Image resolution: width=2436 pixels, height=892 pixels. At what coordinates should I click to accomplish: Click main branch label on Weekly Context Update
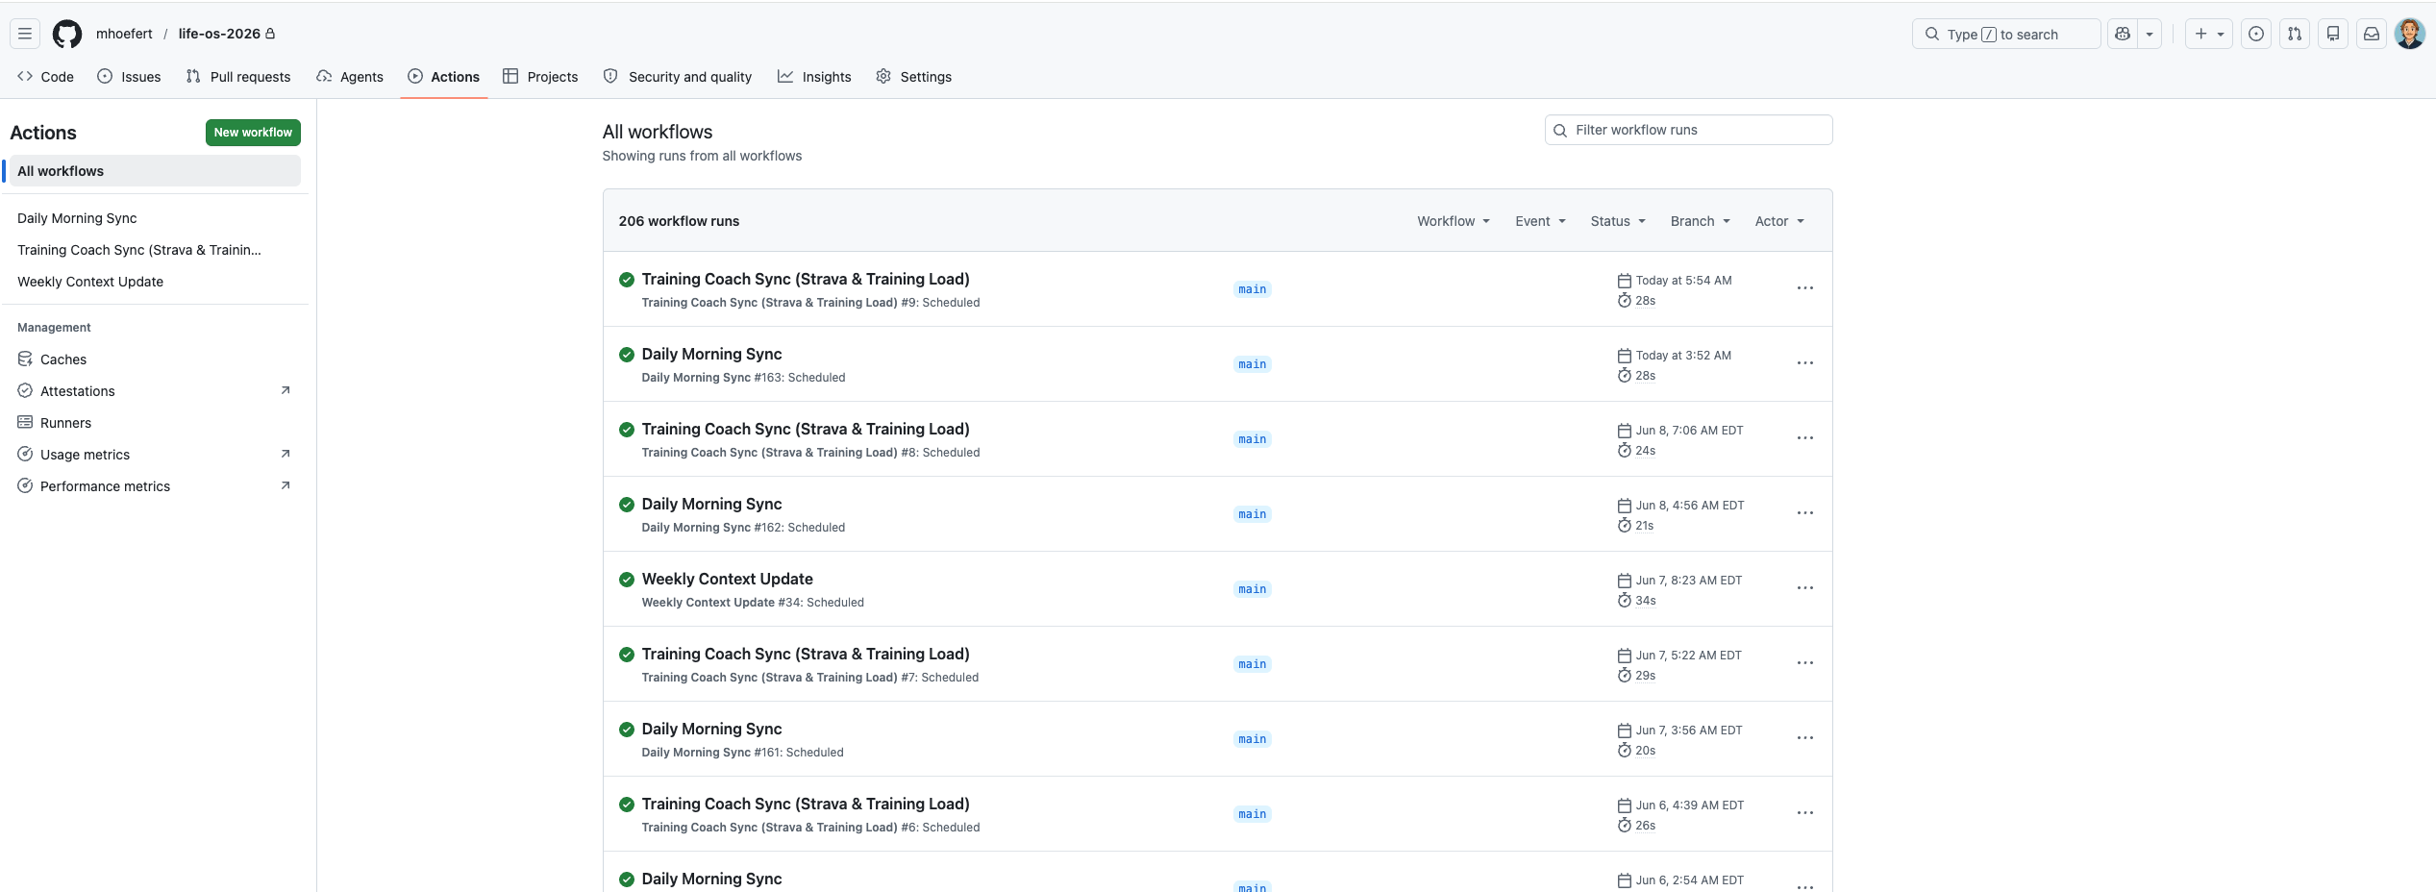coord(1252,589)
